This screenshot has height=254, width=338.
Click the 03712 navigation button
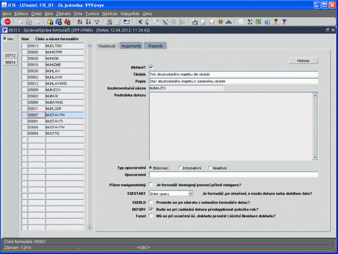pyautogui.click(x=10, y=55)
